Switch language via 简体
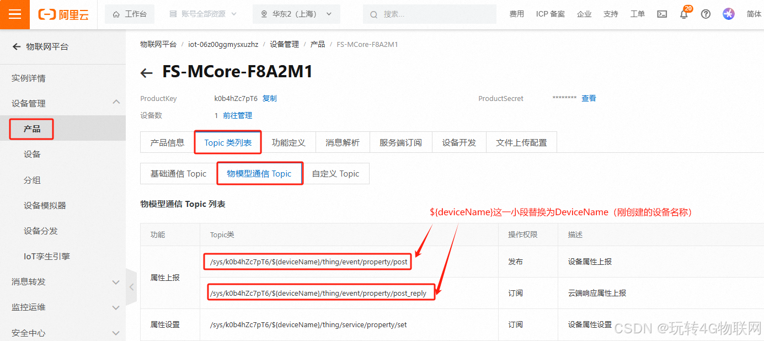Viewport: 764px width, 341px height. click(x=754, y=14)
